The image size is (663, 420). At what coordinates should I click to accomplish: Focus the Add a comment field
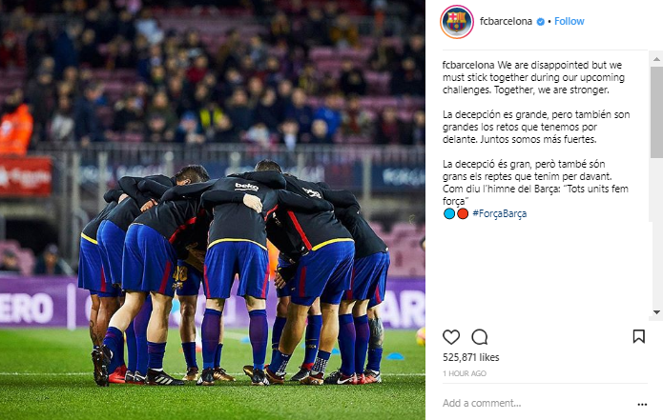(x=537, y=403)
